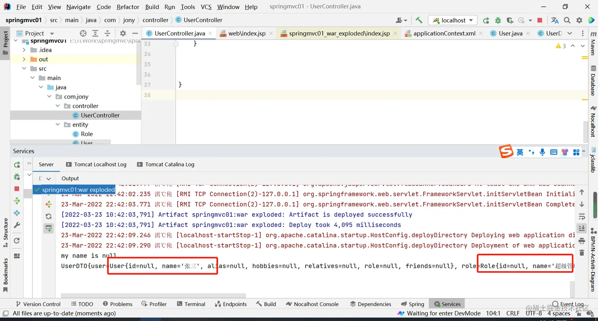Open the Endpoints tool window

[231, 304]
